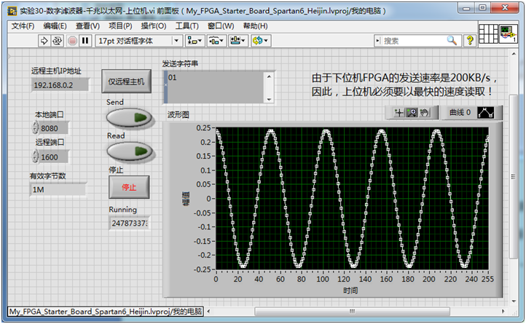The image size is (526, 324).
Task: Click the 发送字符串 text box
Action: pos(216,87)
